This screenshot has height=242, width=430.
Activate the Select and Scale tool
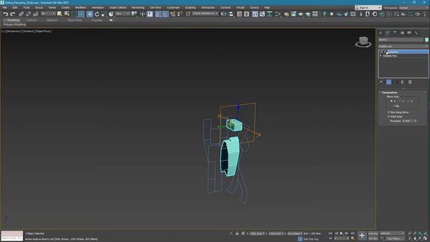tap(104, 14)
